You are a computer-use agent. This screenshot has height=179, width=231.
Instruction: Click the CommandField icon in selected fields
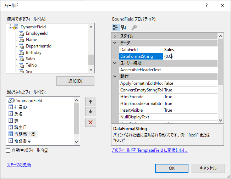[x=11, y=101]
